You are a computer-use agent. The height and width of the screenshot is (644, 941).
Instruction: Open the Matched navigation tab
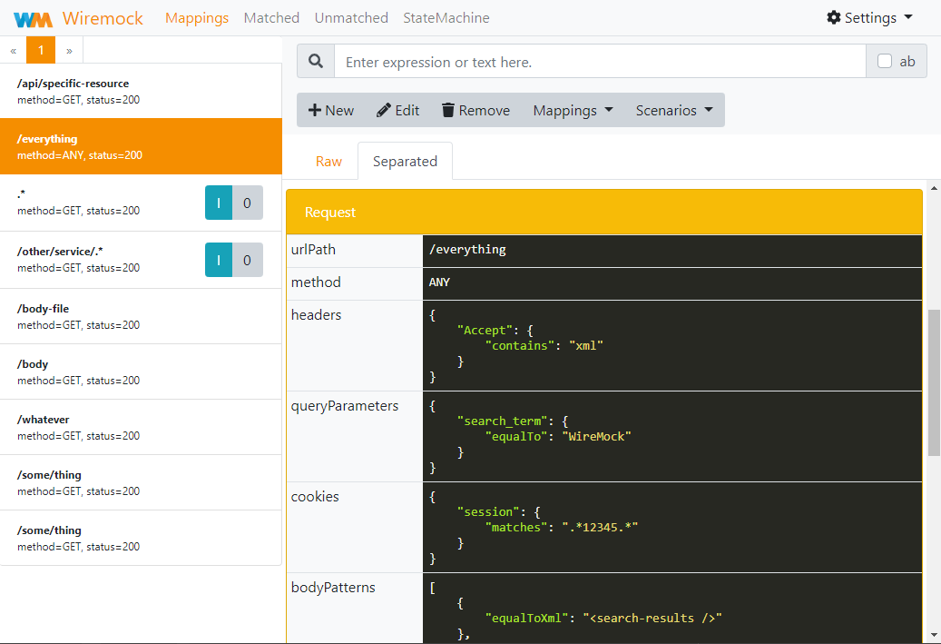coord(271,18)
